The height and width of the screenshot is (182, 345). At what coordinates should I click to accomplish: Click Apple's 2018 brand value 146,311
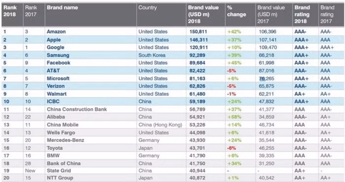199,40
